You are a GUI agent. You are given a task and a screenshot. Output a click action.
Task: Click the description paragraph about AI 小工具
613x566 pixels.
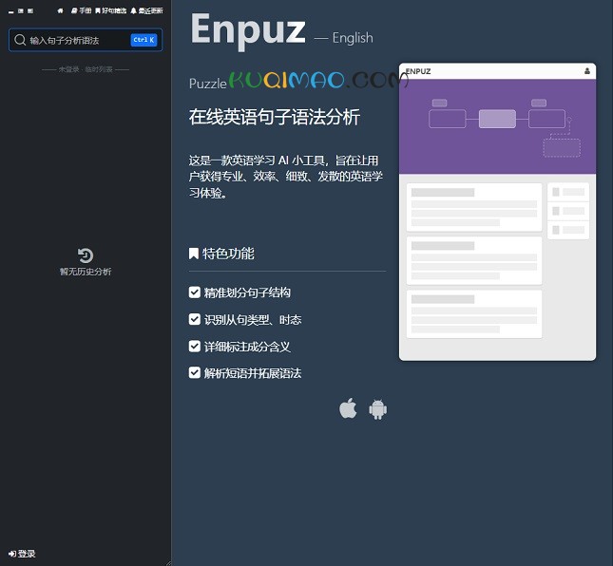tap(285, 177)
